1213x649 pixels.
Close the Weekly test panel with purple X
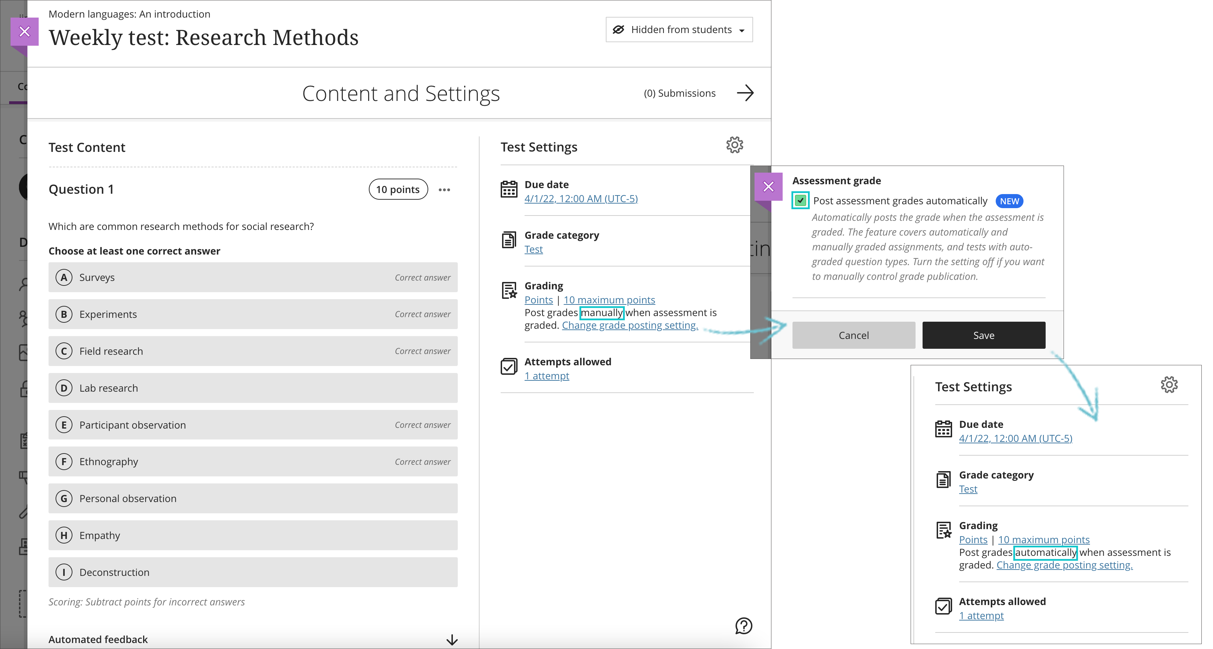click(25, 32)
